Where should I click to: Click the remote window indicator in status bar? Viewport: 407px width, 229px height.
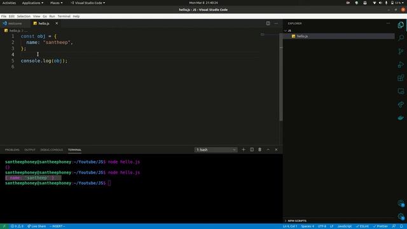pos(4,226)
